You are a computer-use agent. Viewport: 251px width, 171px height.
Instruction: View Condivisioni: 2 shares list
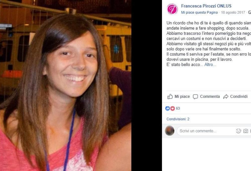[x=178, y=119]
